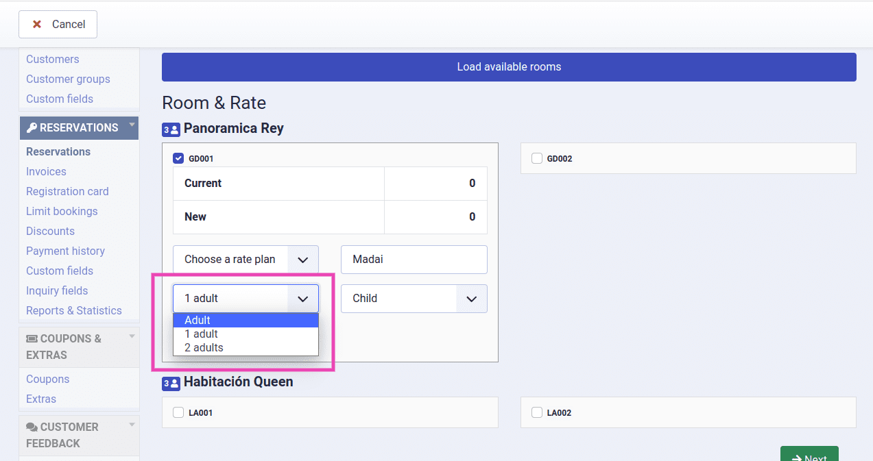Image resolution: width=873 pixels, height=461 pixels.
Task: Choose the 2 adults option
Action: 204,348
